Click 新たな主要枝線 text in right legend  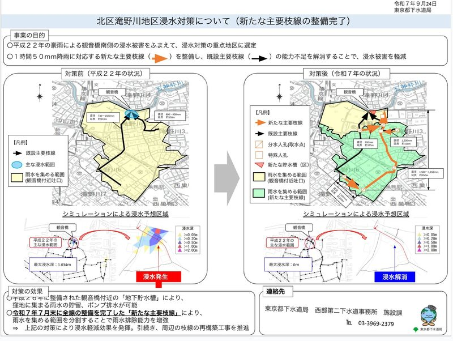(x=285, y=123)
